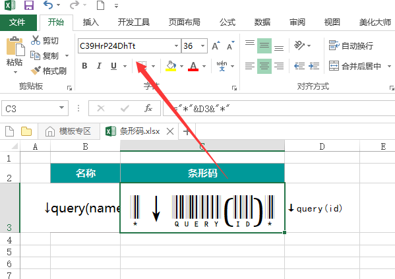Expand underline style dropdown arrow

[125, 66]
